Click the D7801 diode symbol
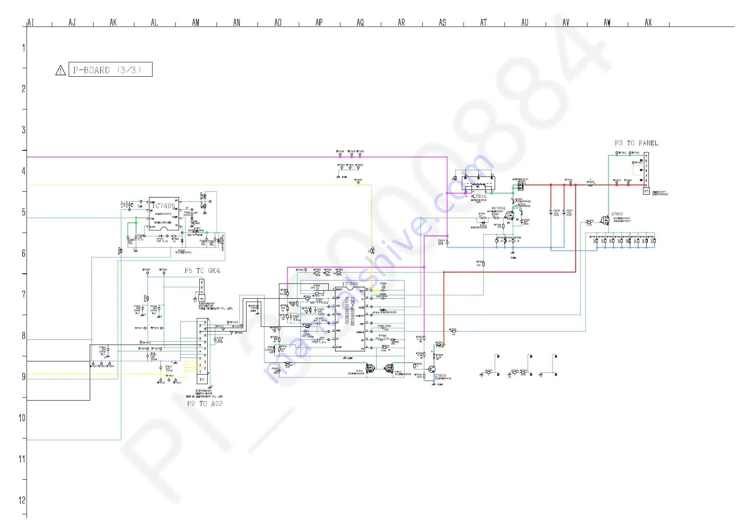Screen dimensions: 753x532 coord(482,223)
